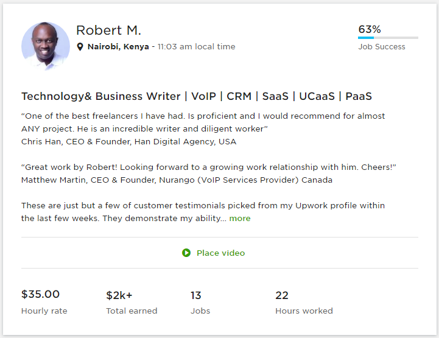The image size is (439, 338).
Task: Click the Job Success label
Action: point(382,47)
